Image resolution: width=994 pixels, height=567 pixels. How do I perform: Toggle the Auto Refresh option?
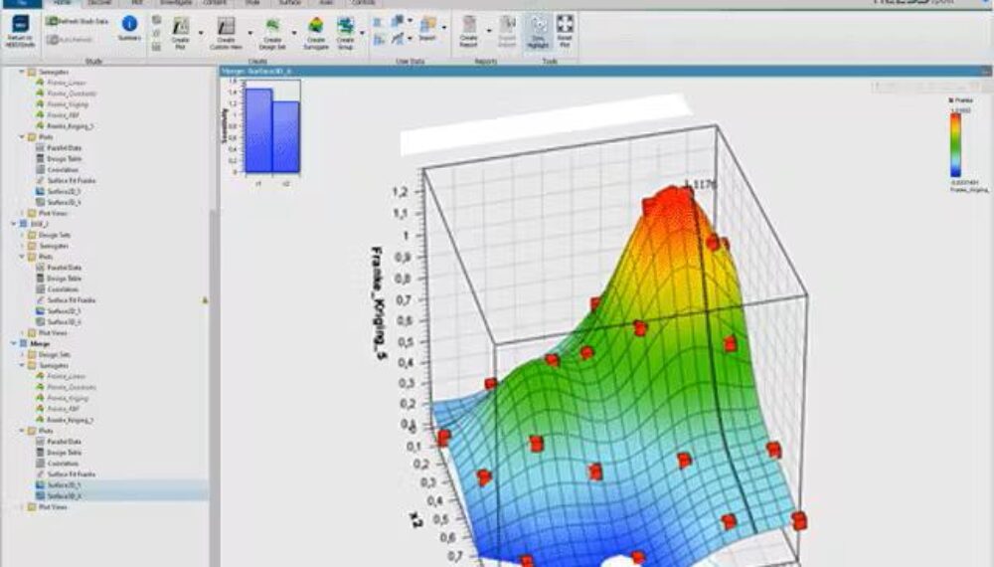pos(70,40)
